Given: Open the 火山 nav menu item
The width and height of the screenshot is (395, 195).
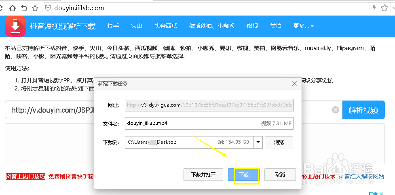Looking at the screenshot, I should point(137,26).
